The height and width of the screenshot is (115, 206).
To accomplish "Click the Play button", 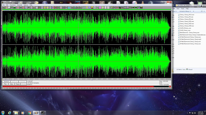I will tap(5, 84).
